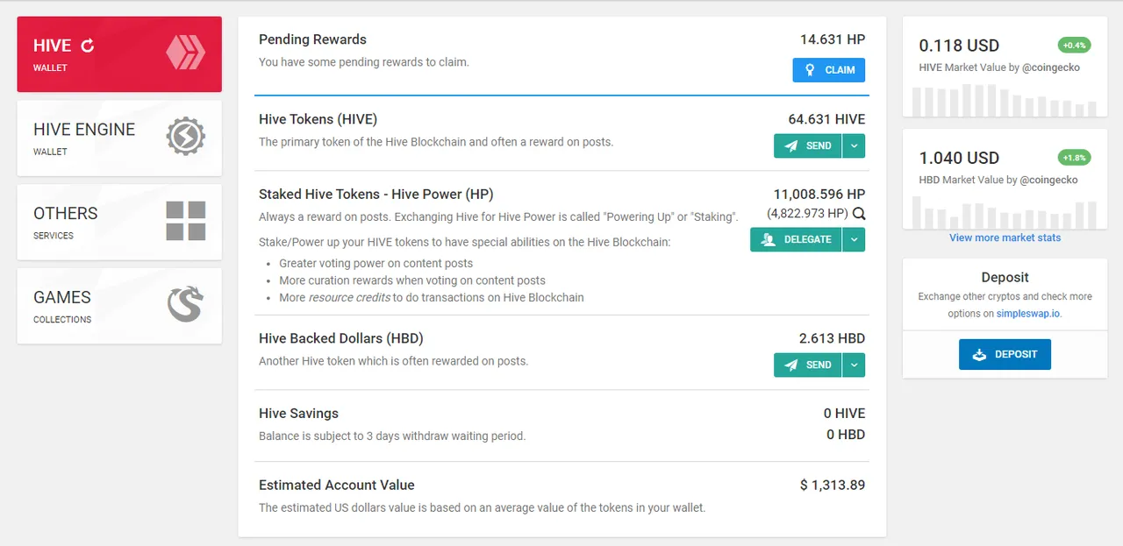Click the magnifier icon next to 4,822.973 HP
Screen dimensions: 1123x546
859,214
